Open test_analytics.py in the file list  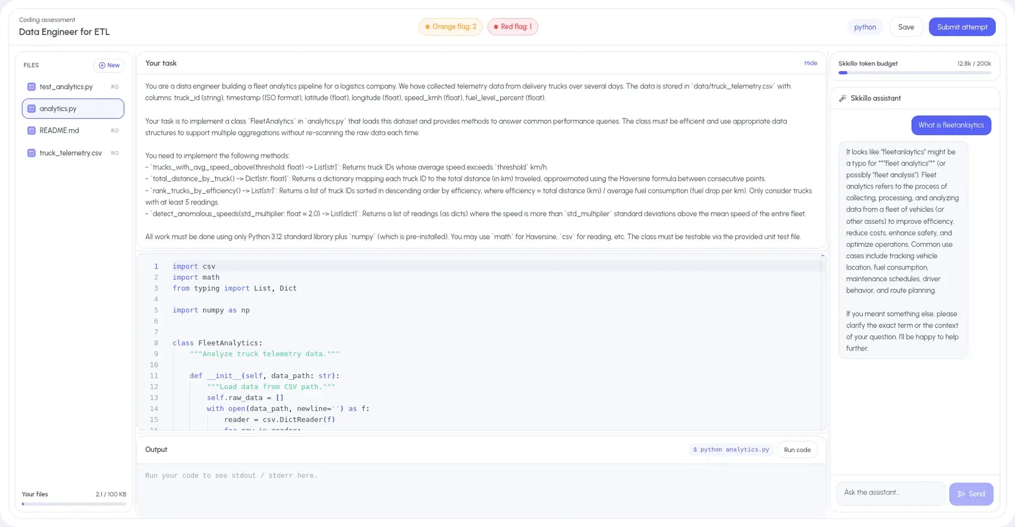tap(73, 87)
